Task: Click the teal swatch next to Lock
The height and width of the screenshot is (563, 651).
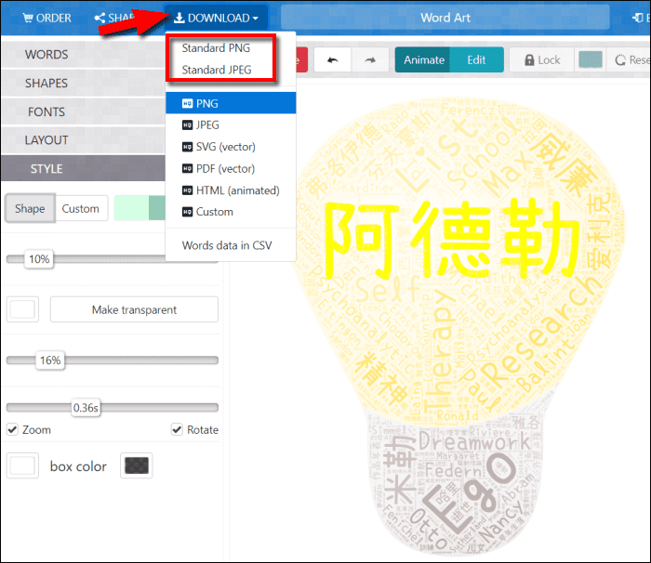Action: 591,60
